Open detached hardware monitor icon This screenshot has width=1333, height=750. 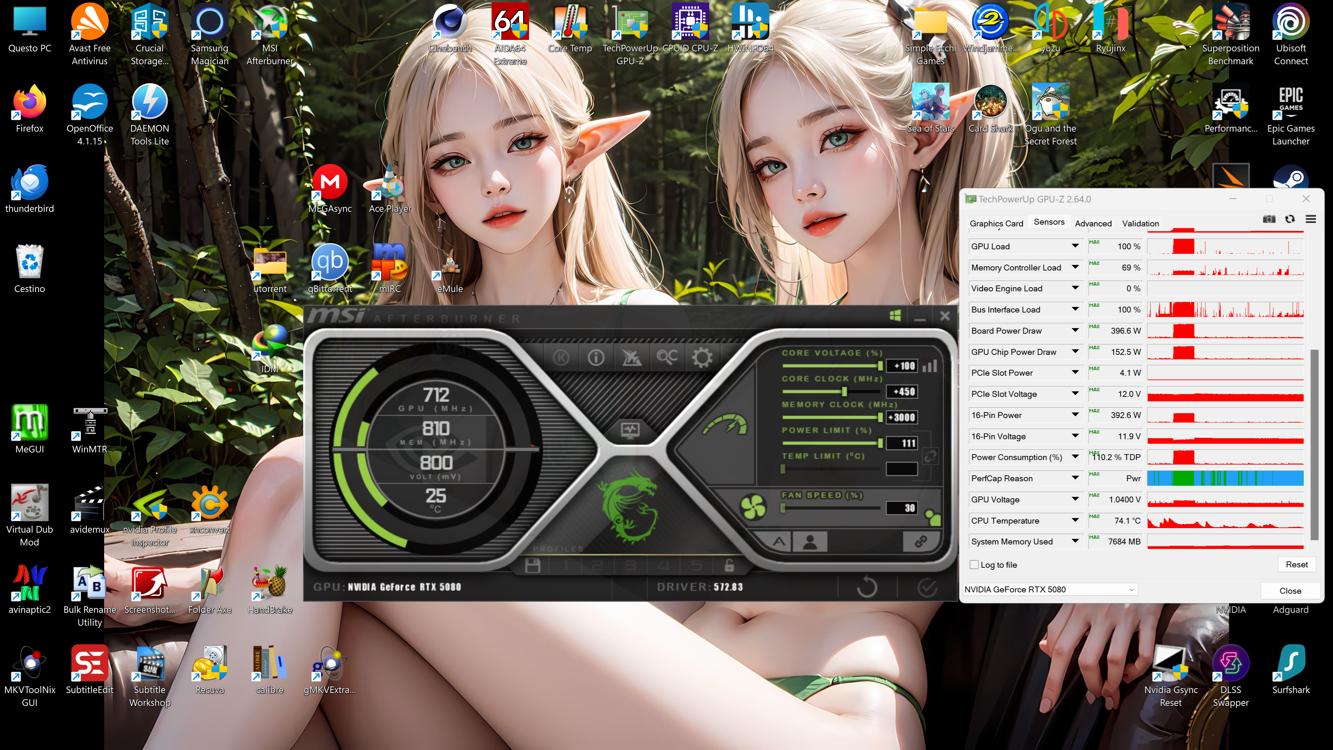[x=630, y=430]
